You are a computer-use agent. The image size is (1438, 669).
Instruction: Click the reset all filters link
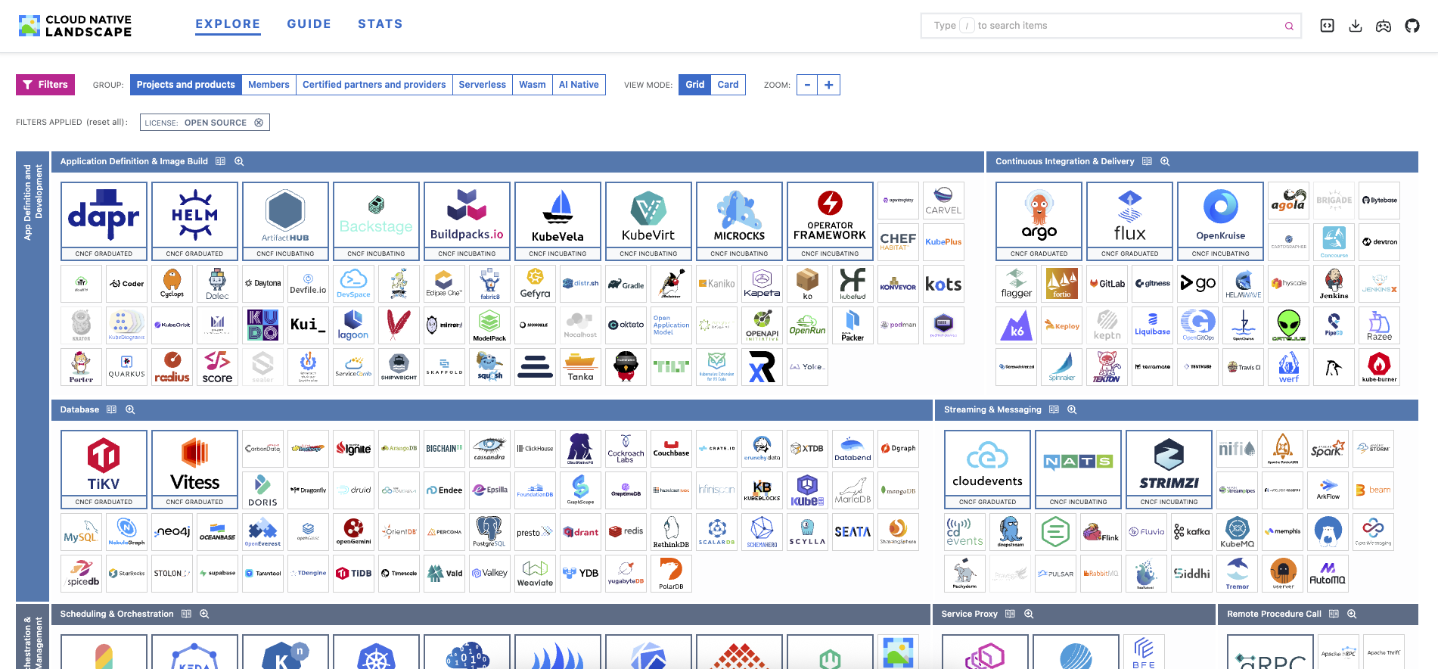(x=105, y=122)
